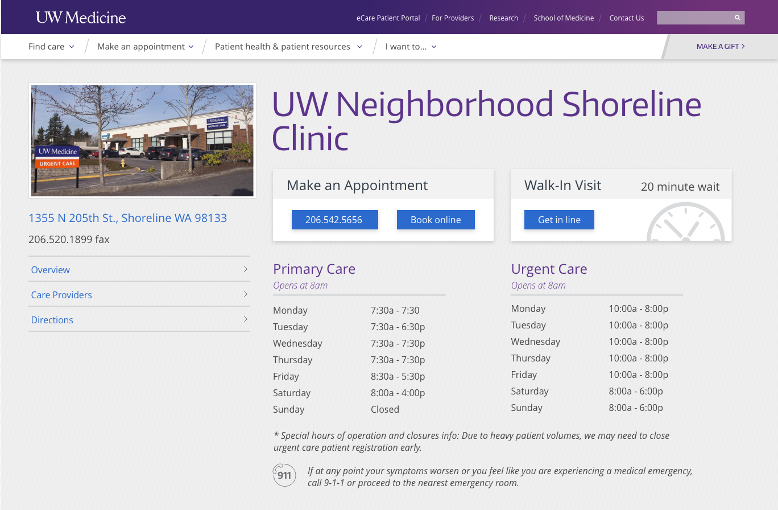Click the UW Neighborhood Shoreline Clinic title

[487, 121]
